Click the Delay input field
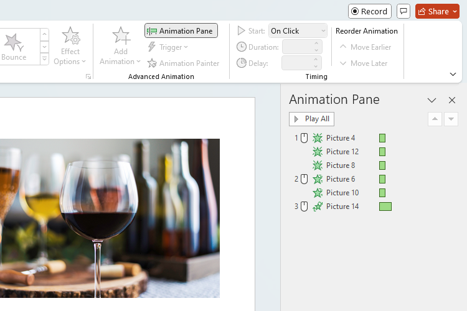This screenshot has height=311, width=467. click(x=297, y=63)
